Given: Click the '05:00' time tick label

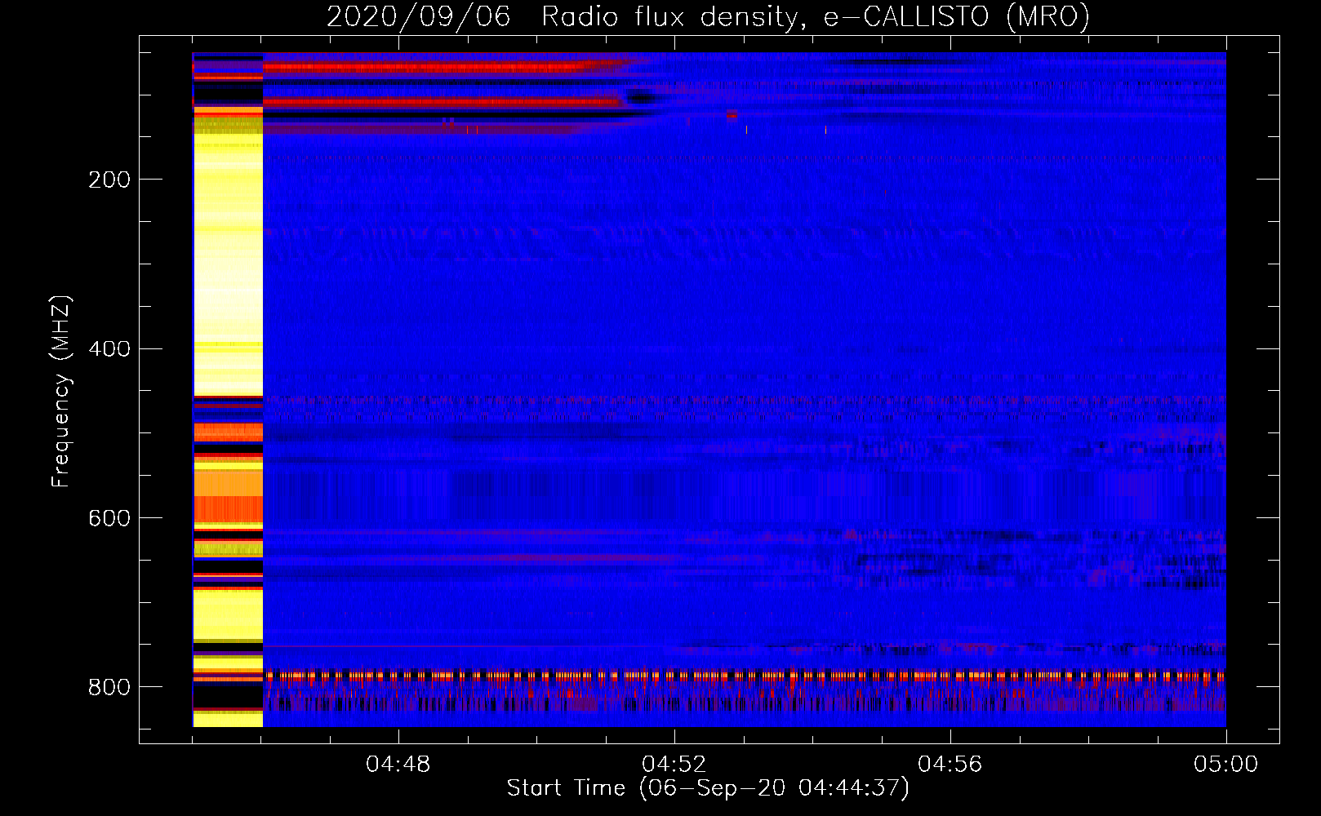Looking at the screenshot, I should pyautogui.click(x=1226, y=765).
